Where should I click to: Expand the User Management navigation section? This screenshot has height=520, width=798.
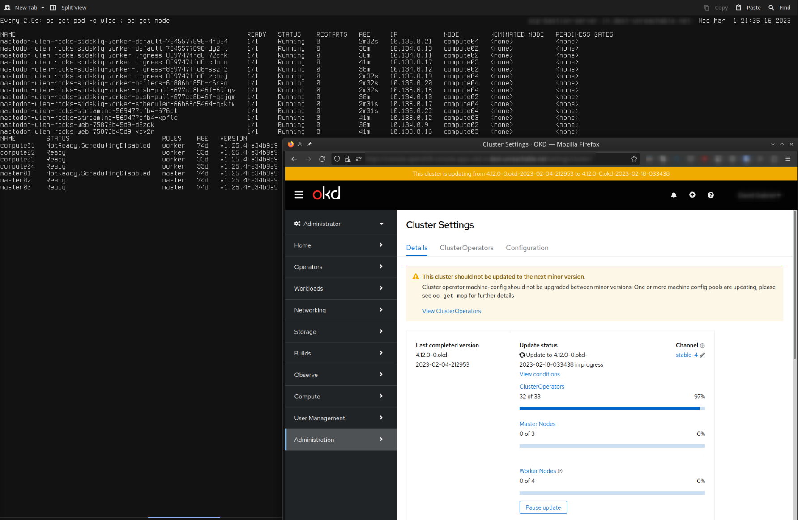point(341,418)
